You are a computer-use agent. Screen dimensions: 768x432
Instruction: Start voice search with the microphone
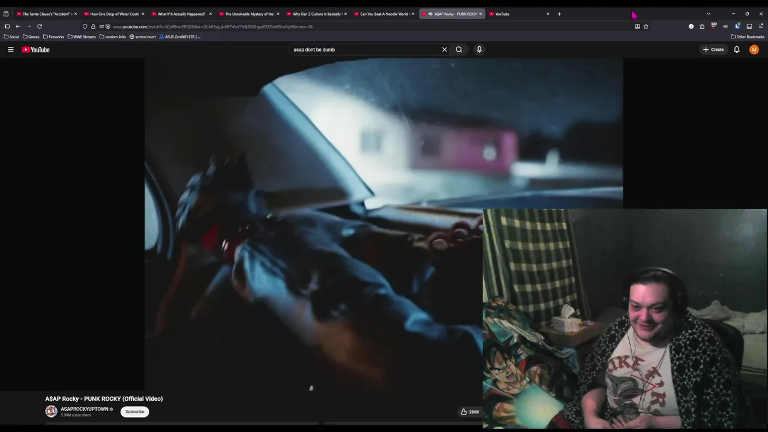[479, 50]
